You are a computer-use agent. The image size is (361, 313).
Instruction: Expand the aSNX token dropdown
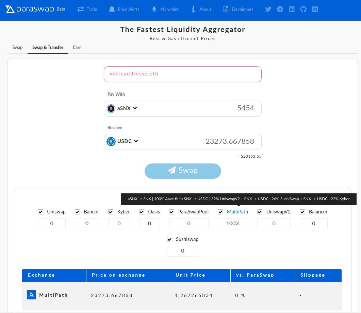135,108
